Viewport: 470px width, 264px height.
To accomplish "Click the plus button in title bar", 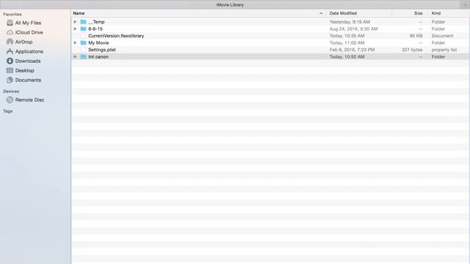I will click(465, 5).
